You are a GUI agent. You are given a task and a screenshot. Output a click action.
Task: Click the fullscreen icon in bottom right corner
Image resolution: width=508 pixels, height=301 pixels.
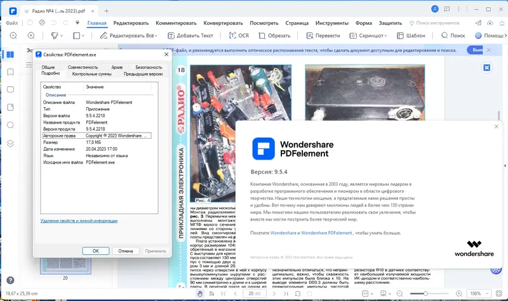499,293
